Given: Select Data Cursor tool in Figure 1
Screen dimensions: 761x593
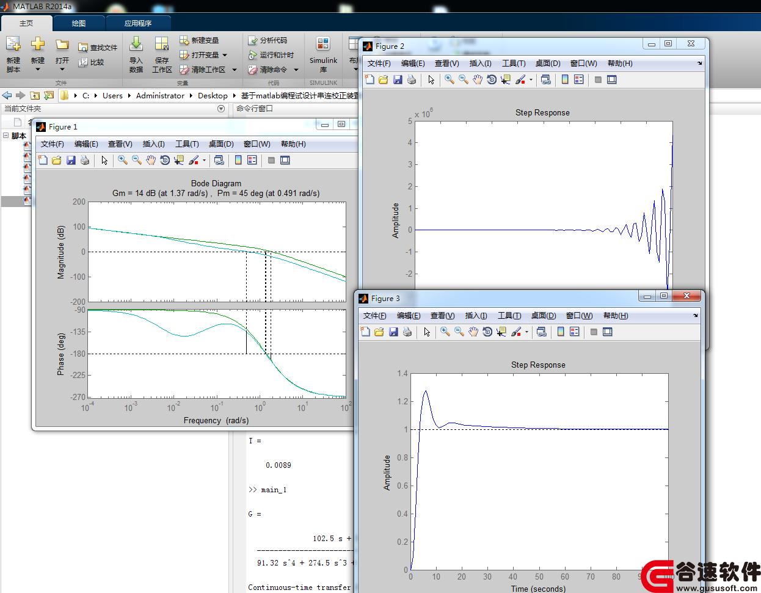Looking at the screenshot, I should tap(179, 160).
